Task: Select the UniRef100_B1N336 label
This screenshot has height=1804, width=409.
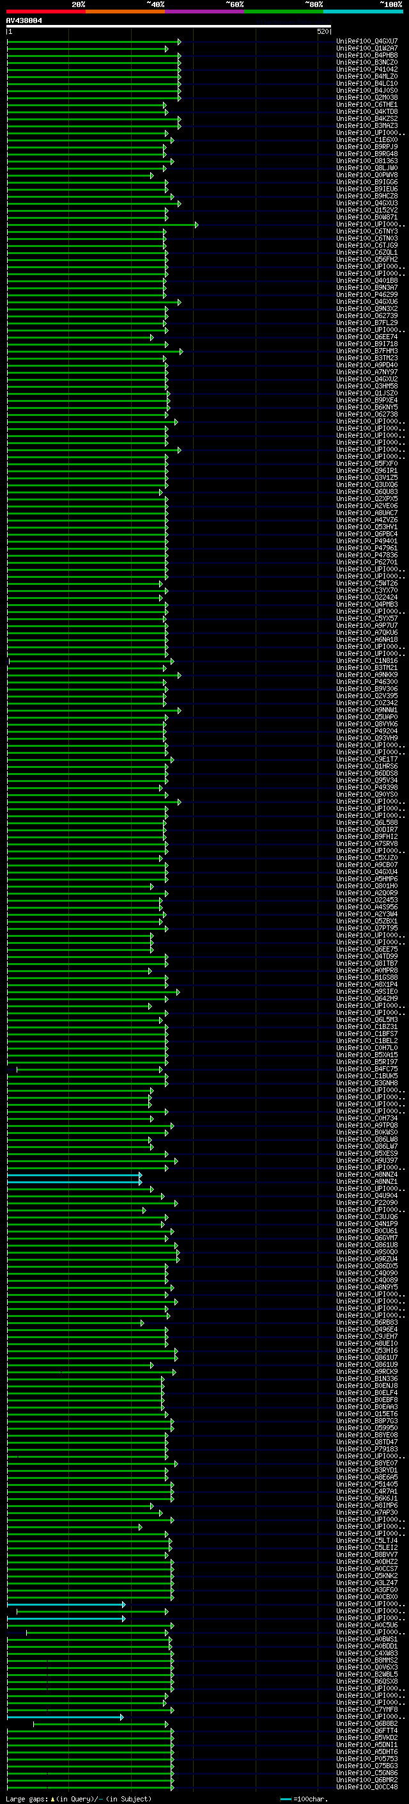Action: click(x=367, y=1378)
